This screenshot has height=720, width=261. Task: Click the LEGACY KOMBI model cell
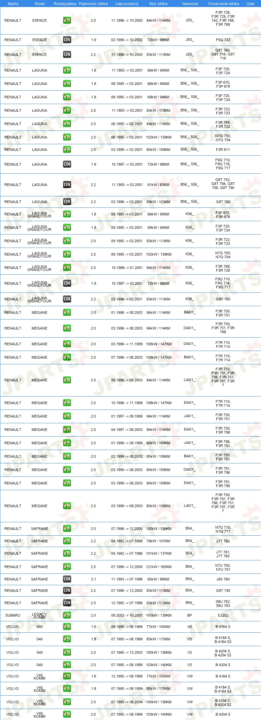click(39, 616)
